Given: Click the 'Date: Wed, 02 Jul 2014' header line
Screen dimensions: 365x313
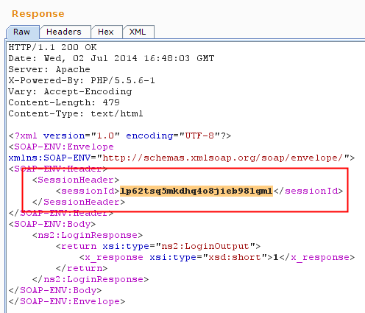Looking at the screenshot, I should pyautogui.click(x=111, y=58).
